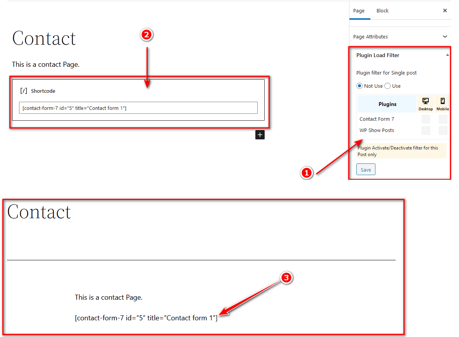Close the settings sidebar
The height and width of the screenshot is (337, 459).
pyautogui.click(x=445, y=10)
